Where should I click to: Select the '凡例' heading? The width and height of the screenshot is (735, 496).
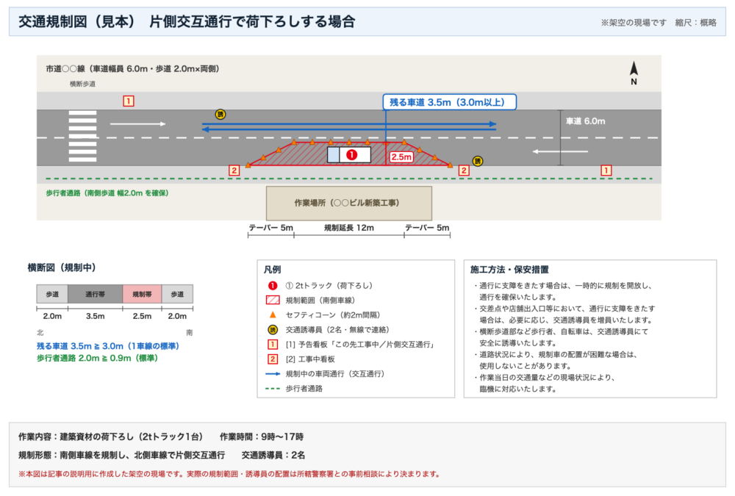273,270
